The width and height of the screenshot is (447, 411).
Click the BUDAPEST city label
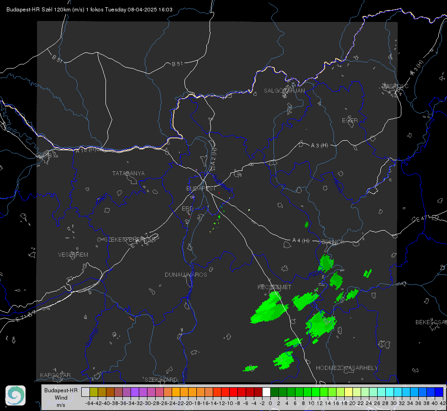201,189
